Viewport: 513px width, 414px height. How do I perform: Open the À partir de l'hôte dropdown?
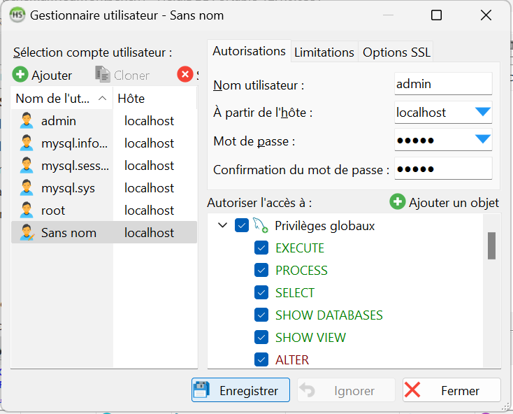tap(483, 112)
